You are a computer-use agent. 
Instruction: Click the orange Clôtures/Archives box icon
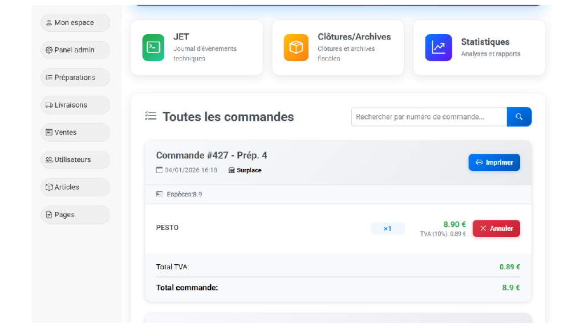point(296,48)
